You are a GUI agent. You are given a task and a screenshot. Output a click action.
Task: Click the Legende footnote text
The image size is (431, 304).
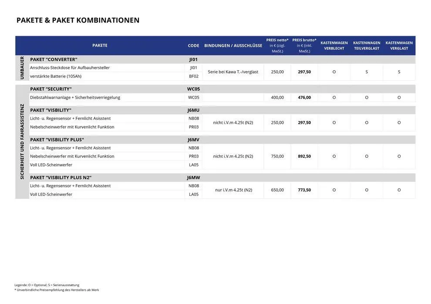coord(47,285)
